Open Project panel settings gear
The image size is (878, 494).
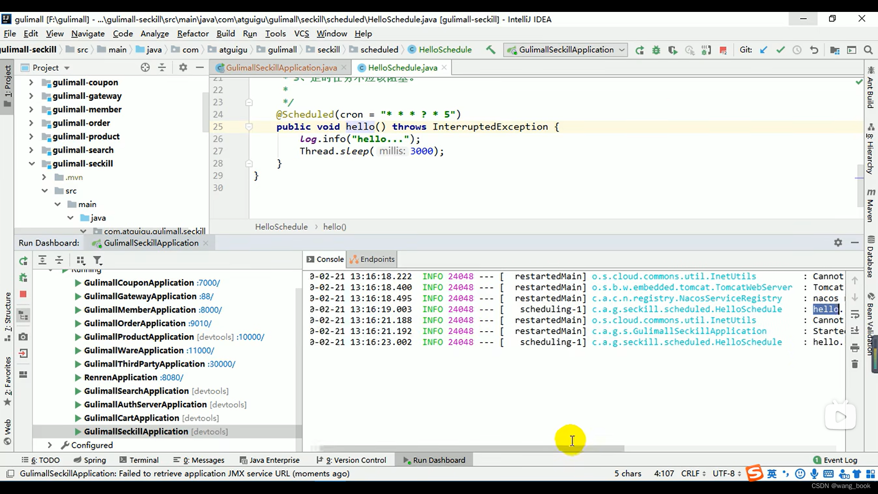tap(183, 68)
